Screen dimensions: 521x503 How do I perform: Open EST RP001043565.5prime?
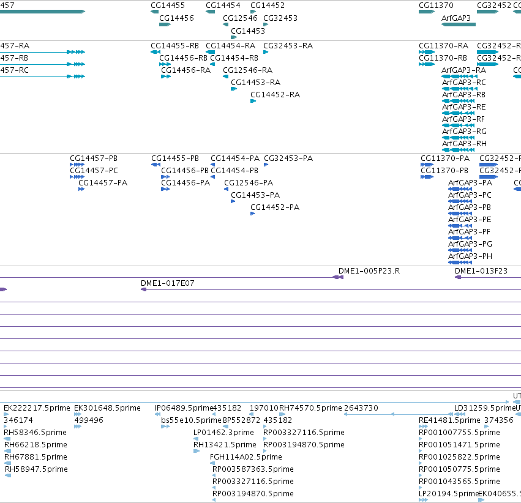[460, 482]
